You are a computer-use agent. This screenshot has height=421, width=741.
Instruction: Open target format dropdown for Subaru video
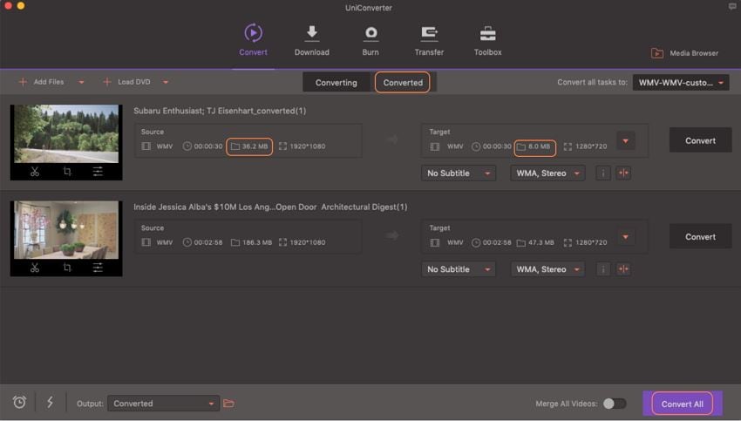coord(626,141)
